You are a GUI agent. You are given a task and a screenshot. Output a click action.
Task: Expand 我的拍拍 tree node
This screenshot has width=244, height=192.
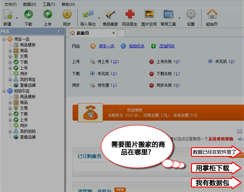coord(10,132)
